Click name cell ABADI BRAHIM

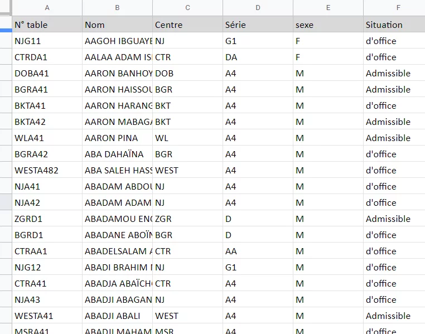pos(117,267)
